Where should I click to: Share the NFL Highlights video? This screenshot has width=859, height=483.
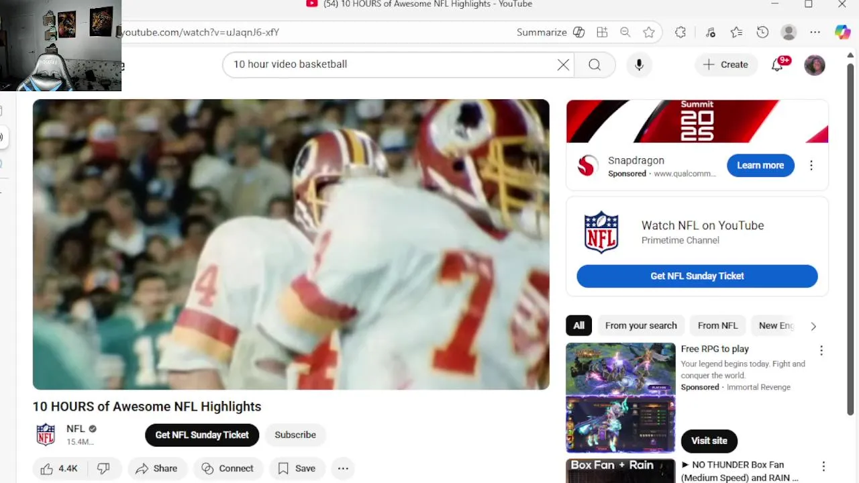[156, 468]
